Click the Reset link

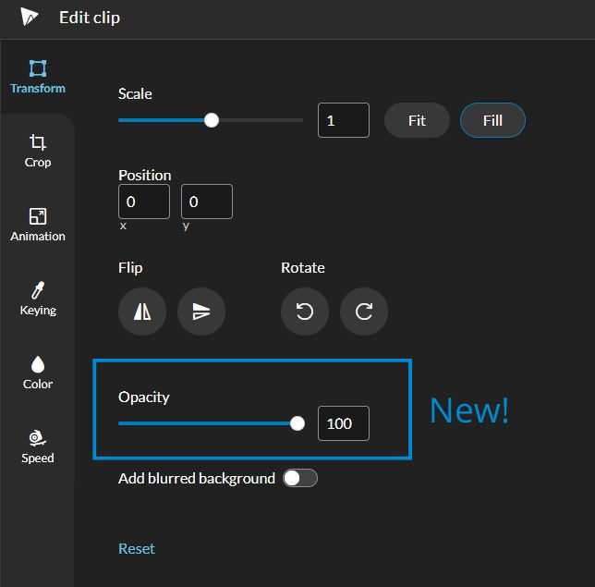click(x=137, y=548)
